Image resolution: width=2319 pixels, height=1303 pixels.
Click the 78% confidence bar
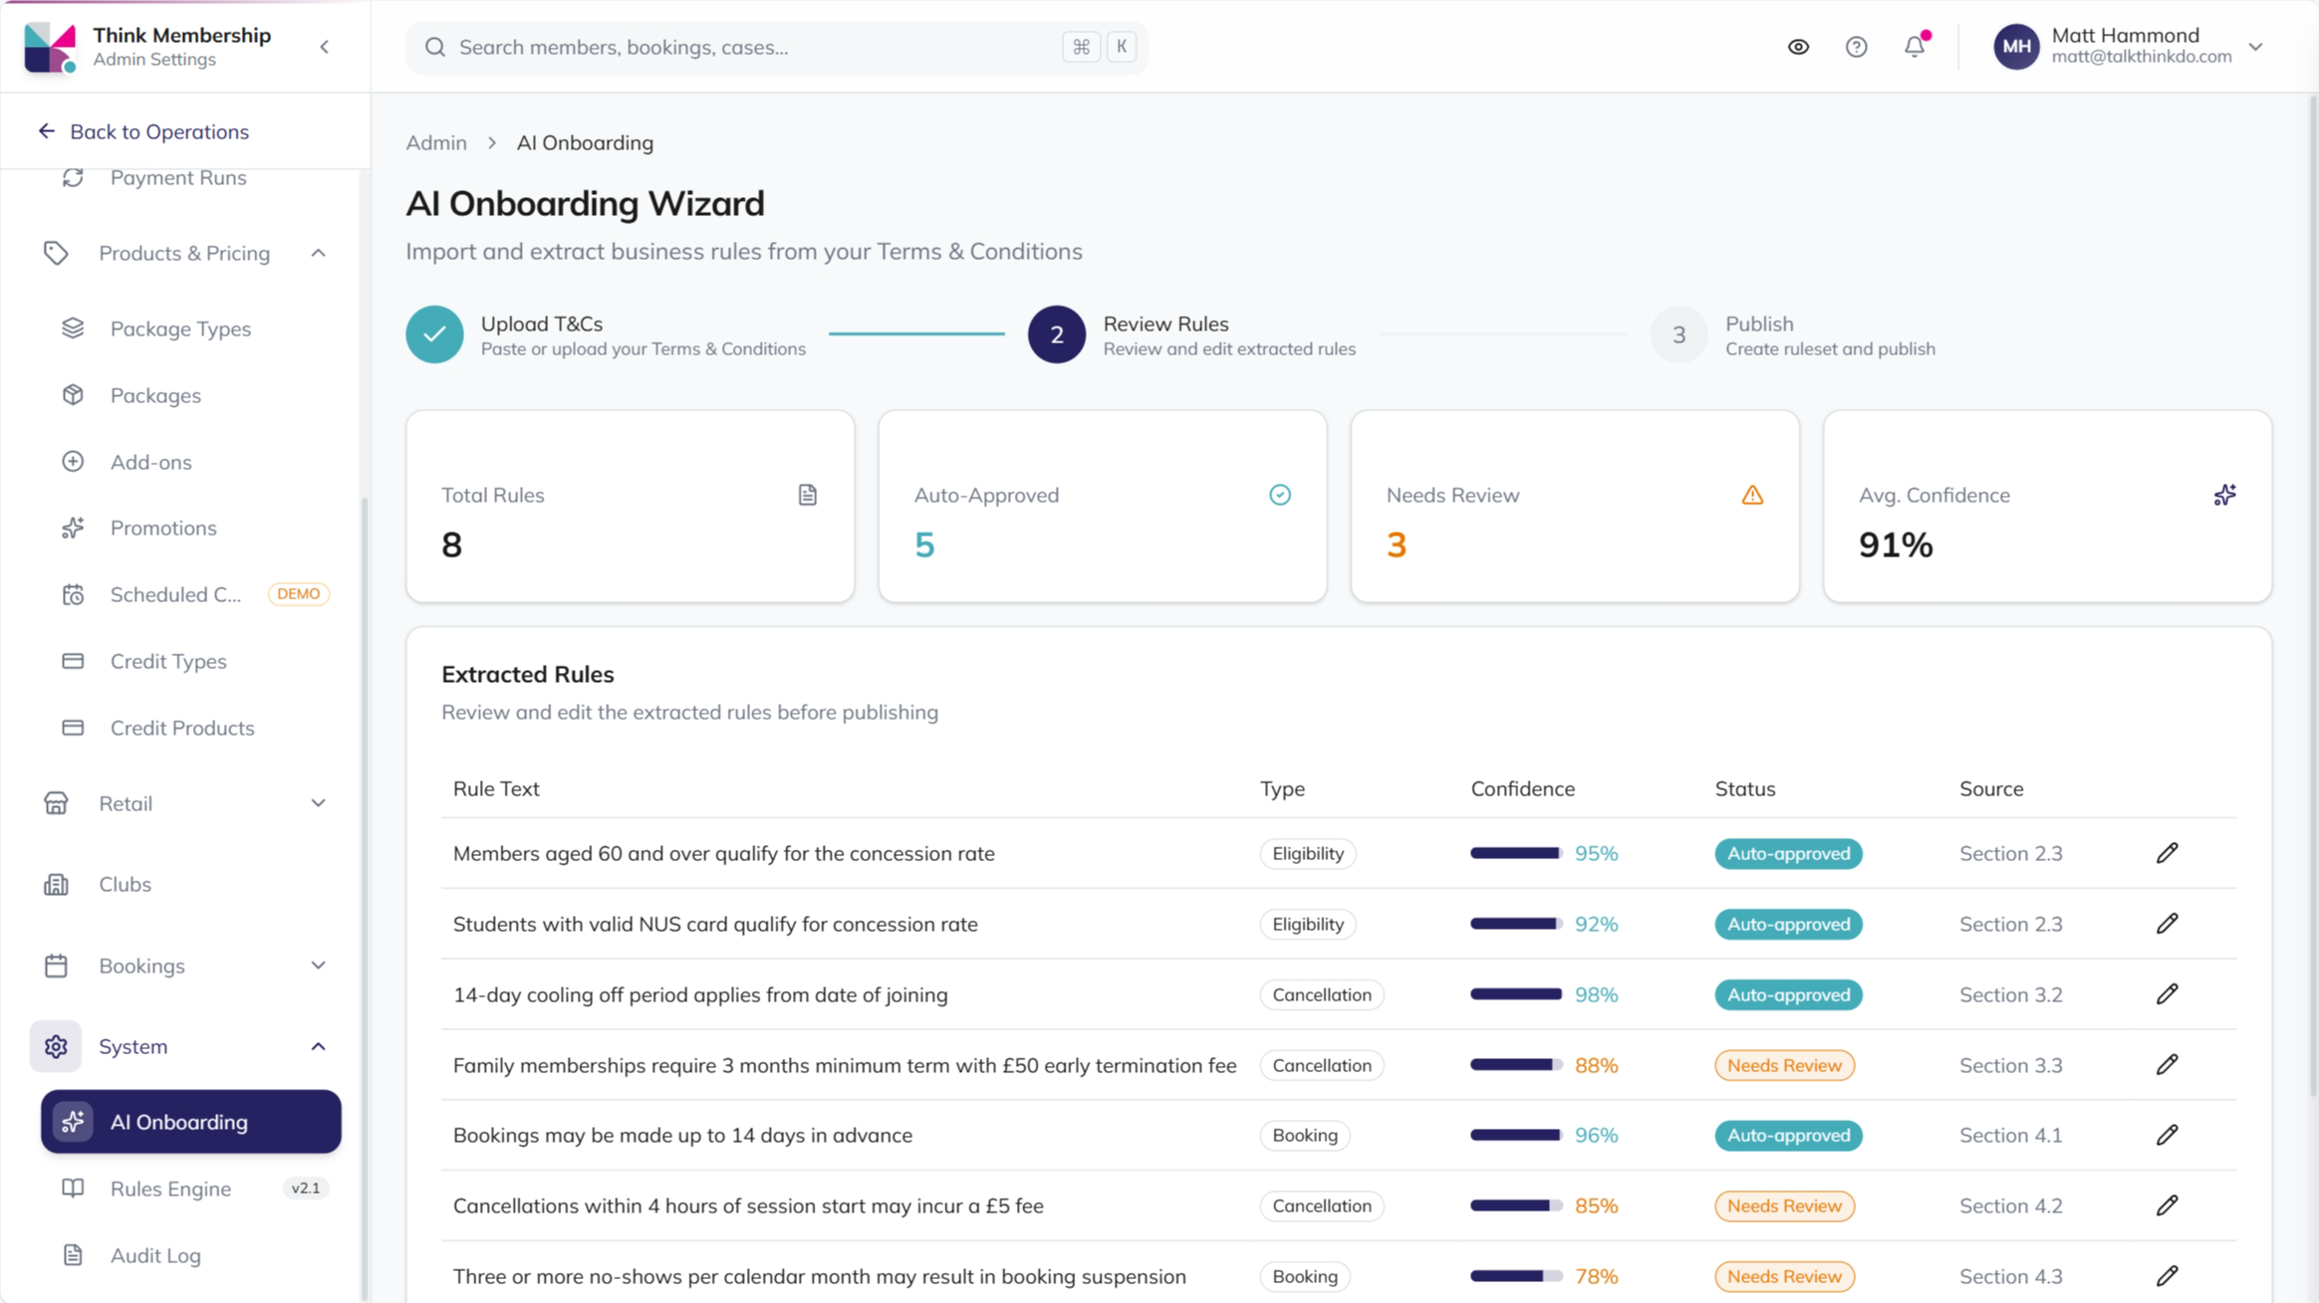pos(1516,1276)
